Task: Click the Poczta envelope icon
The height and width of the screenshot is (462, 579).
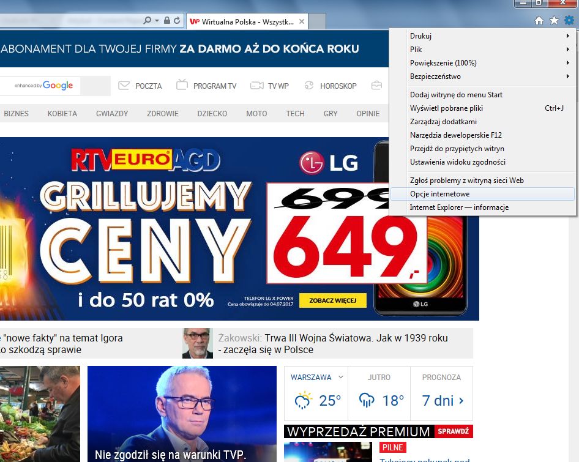Action: pos(124,86)
